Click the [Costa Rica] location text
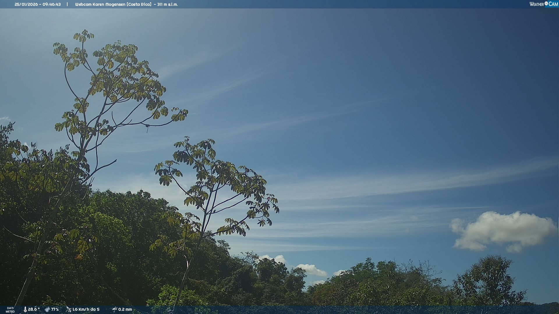This screenshot has height=314, width=559. [x=139, y=4]
